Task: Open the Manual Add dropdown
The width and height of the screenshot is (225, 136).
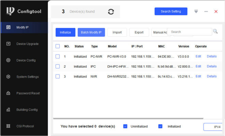Action: point(159,32)
